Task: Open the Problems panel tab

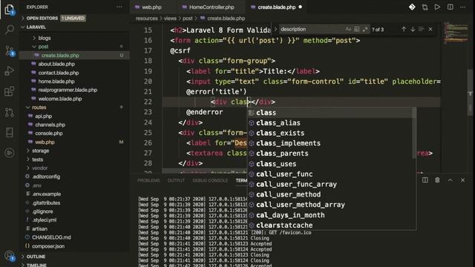Action: (x=148, y=180)
